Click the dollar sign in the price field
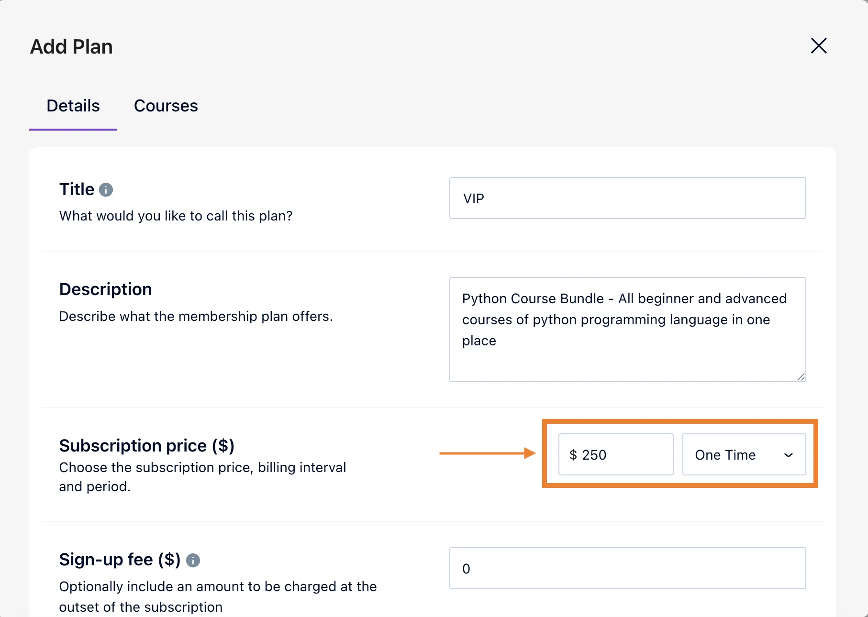 (x=573, y=455)
